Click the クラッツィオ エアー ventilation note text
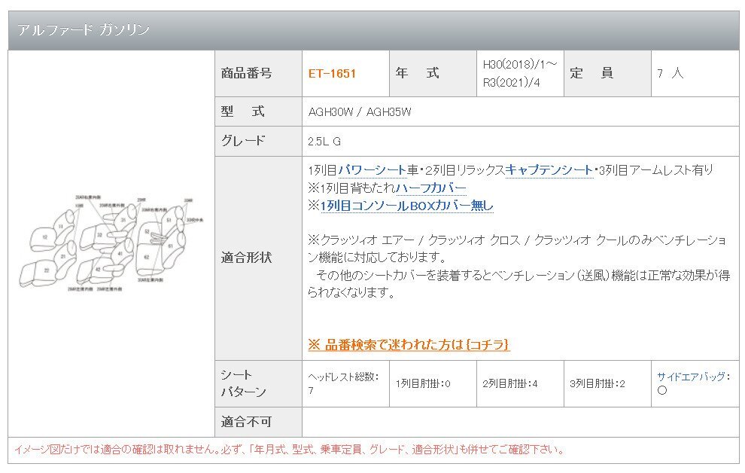The width and height of the screenshot is (745, 473). pos(517,249)
